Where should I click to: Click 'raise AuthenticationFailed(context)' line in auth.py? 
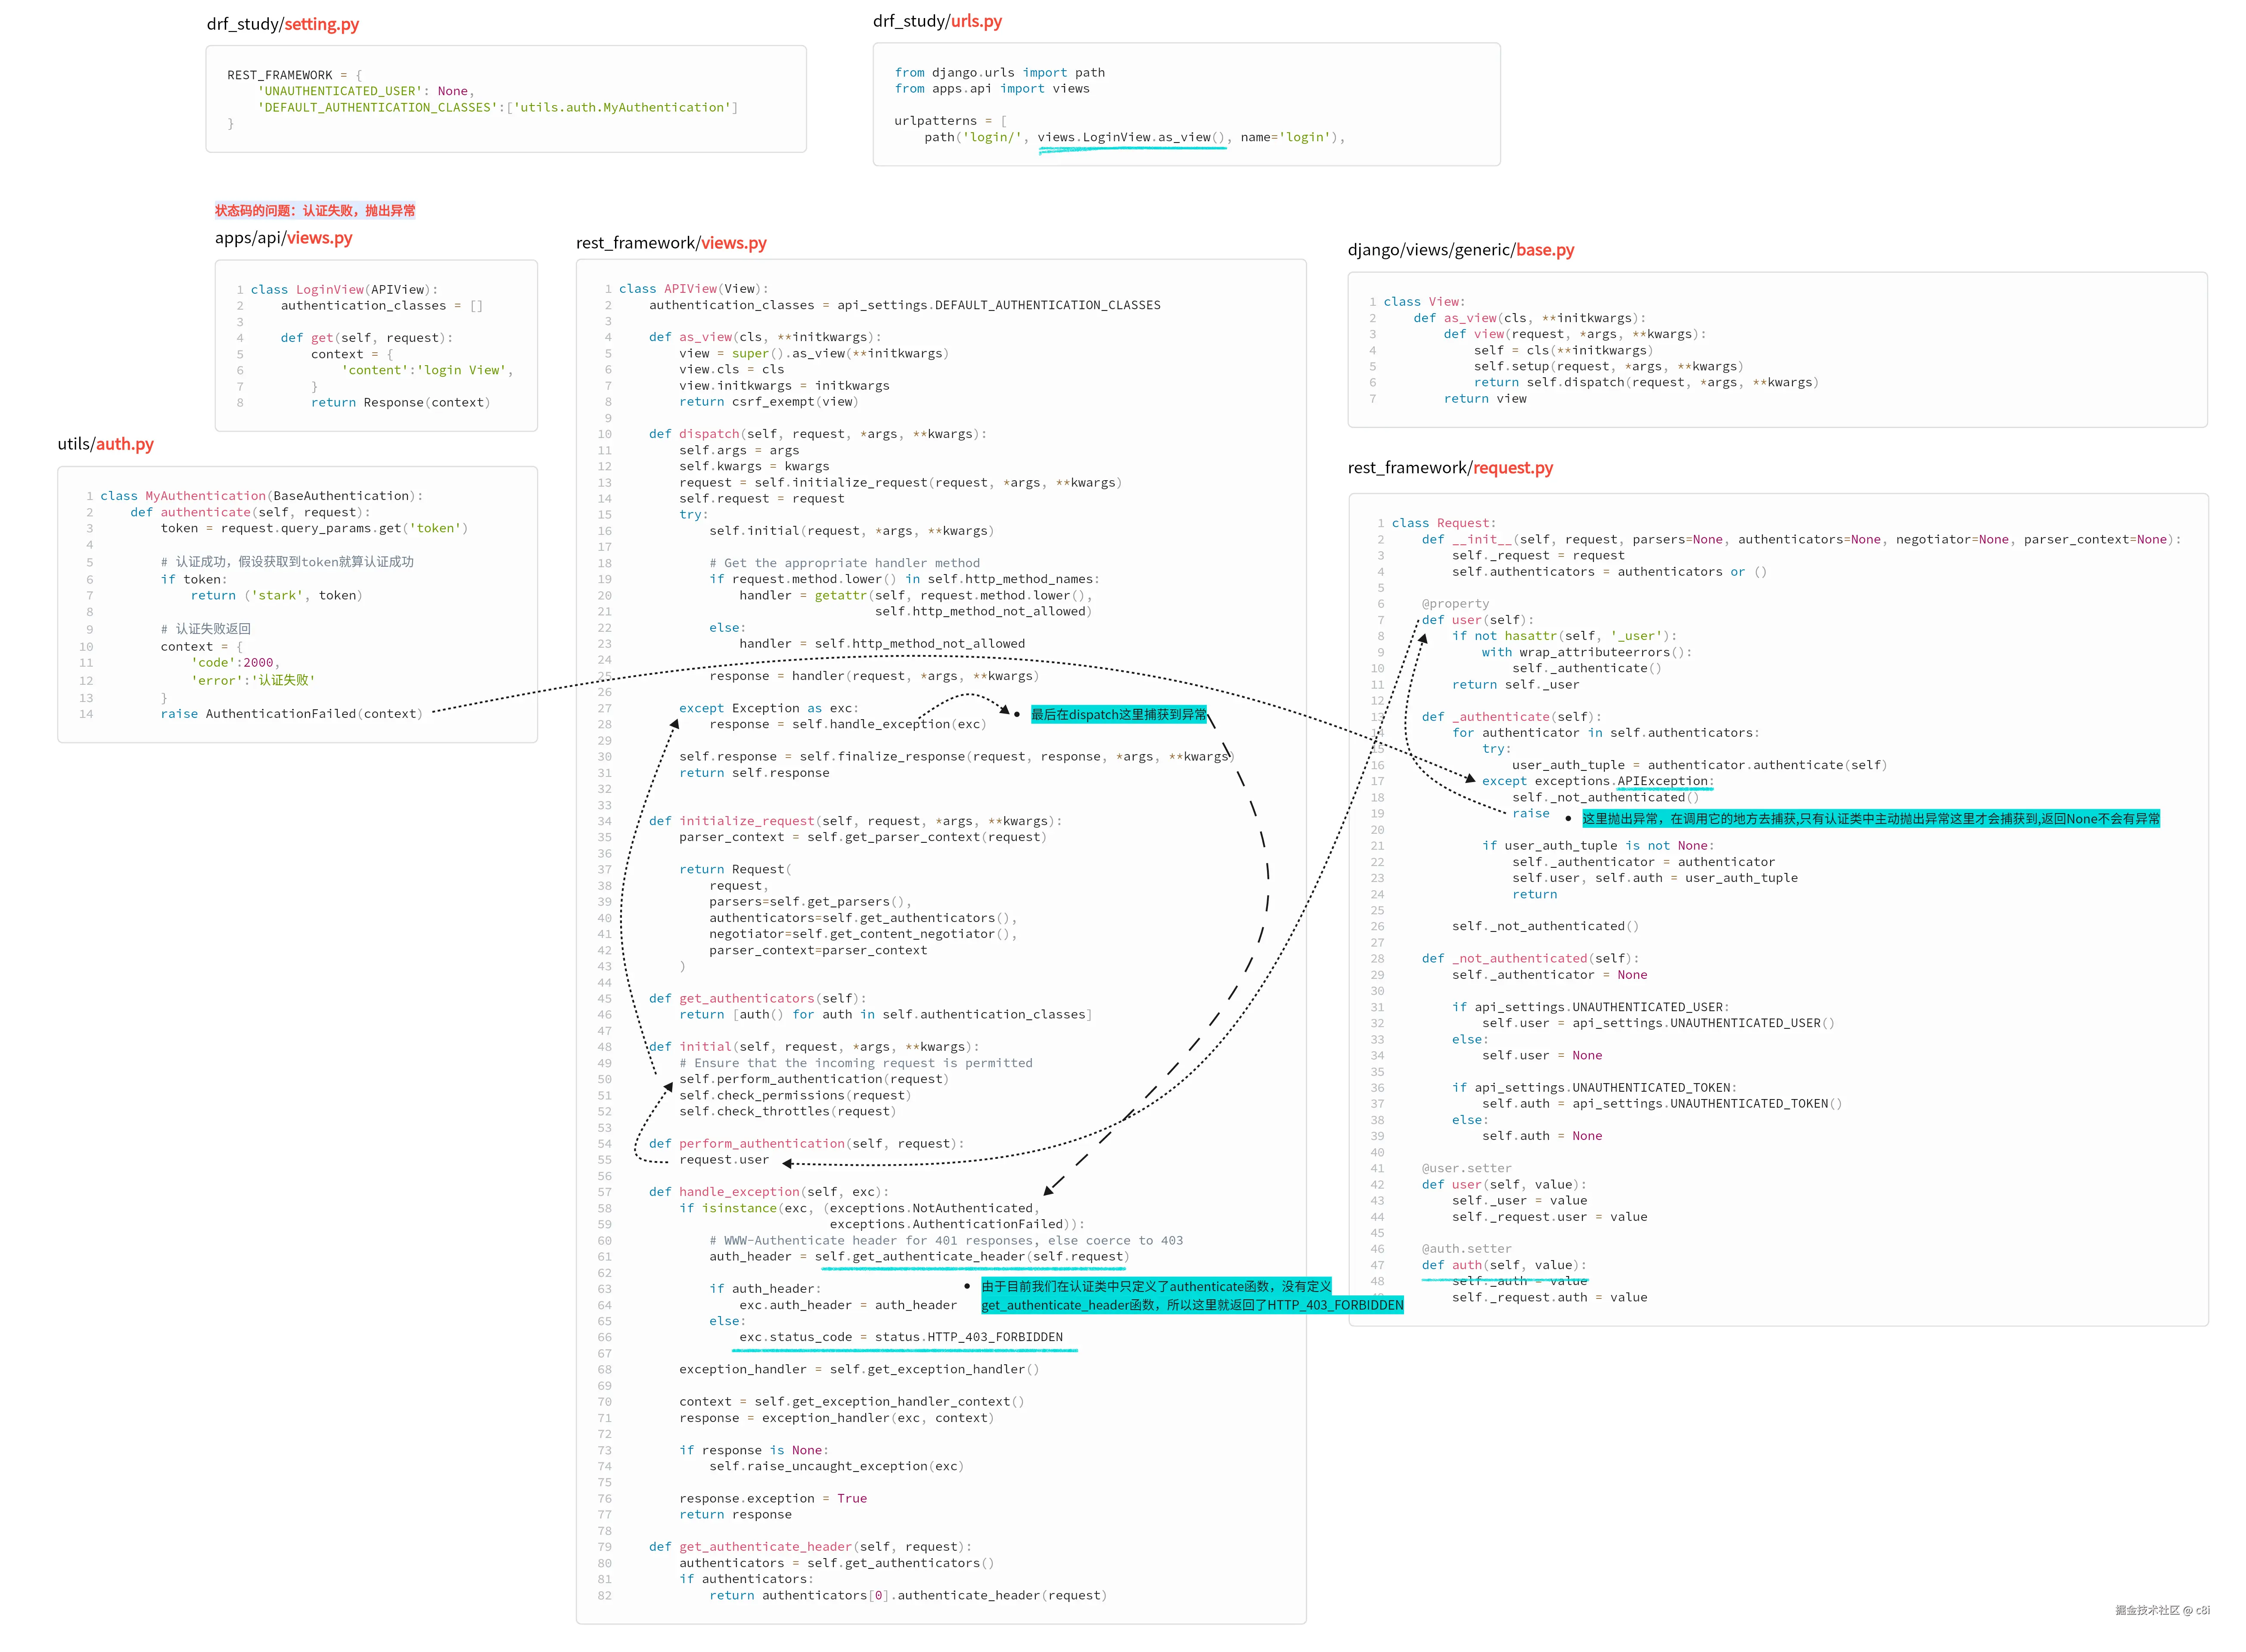pyautogui.click(x=291, y=713)
